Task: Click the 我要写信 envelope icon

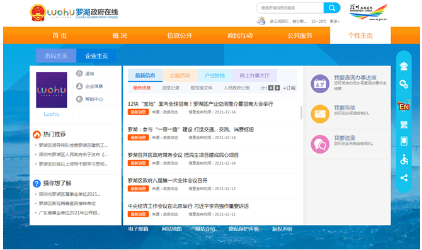Action: point(320,114)
